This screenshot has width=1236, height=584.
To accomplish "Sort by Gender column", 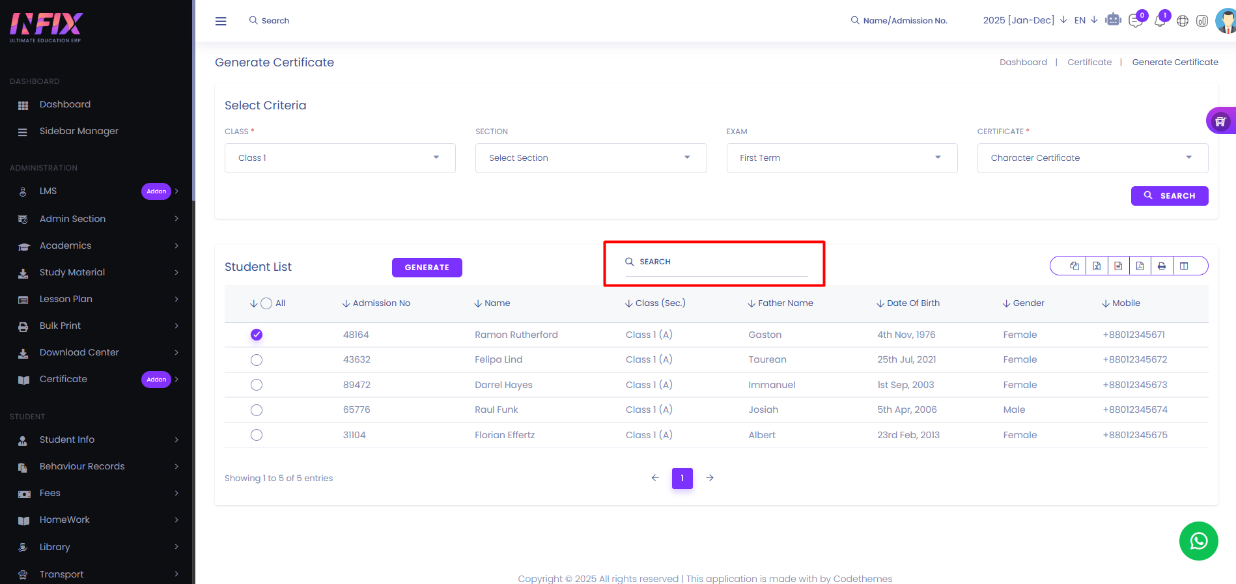I will click(1024, 303).
